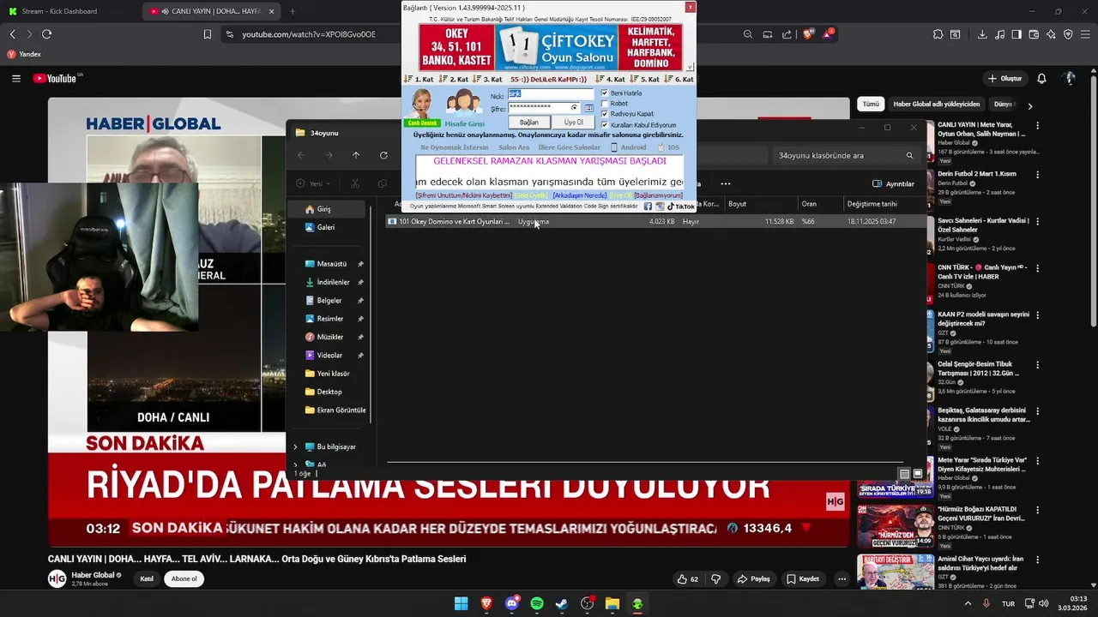
Task: Open Canlı Destek live support icon
Action: (x=421, y=108)
